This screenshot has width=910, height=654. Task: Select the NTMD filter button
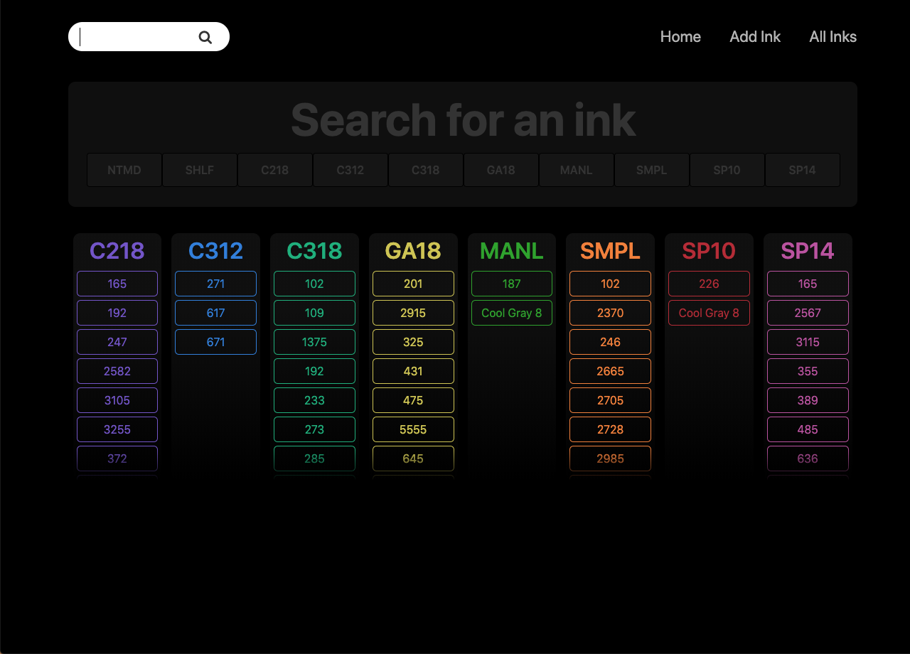tap(124, 170)
